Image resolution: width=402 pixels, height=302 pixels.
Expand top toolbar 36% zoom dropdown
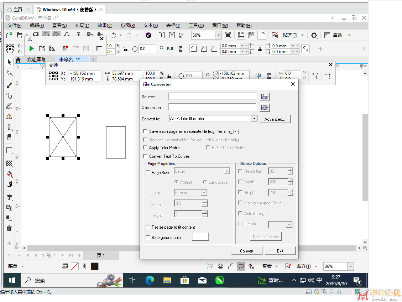[218, 35]
